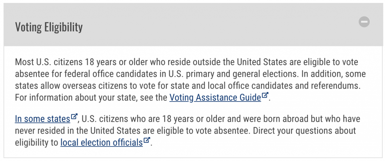Screen dimensions: 385x161
Task: Click external-link icon beside "In some states"
Action: click(x=74, y=116)
